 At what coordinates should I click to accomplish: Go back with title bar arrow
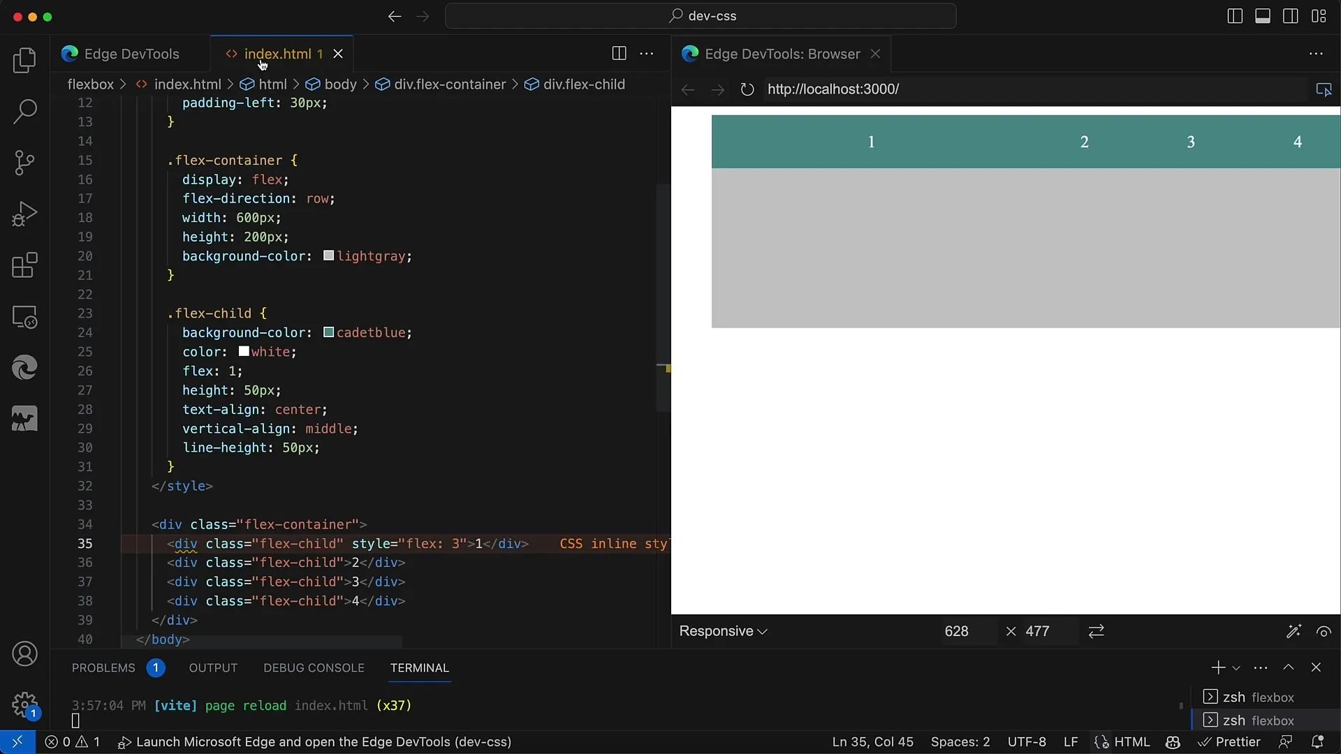[395, 16]
